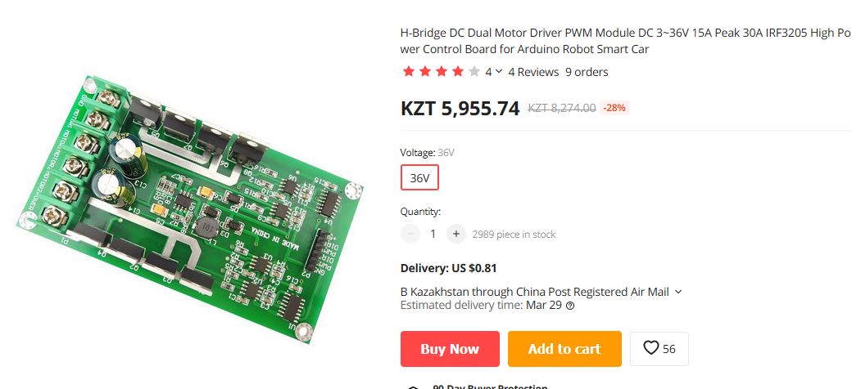The width and height of the screenshot is (861, 389).
Task: Click the -28% discount badge
Action: pos(614,108)
